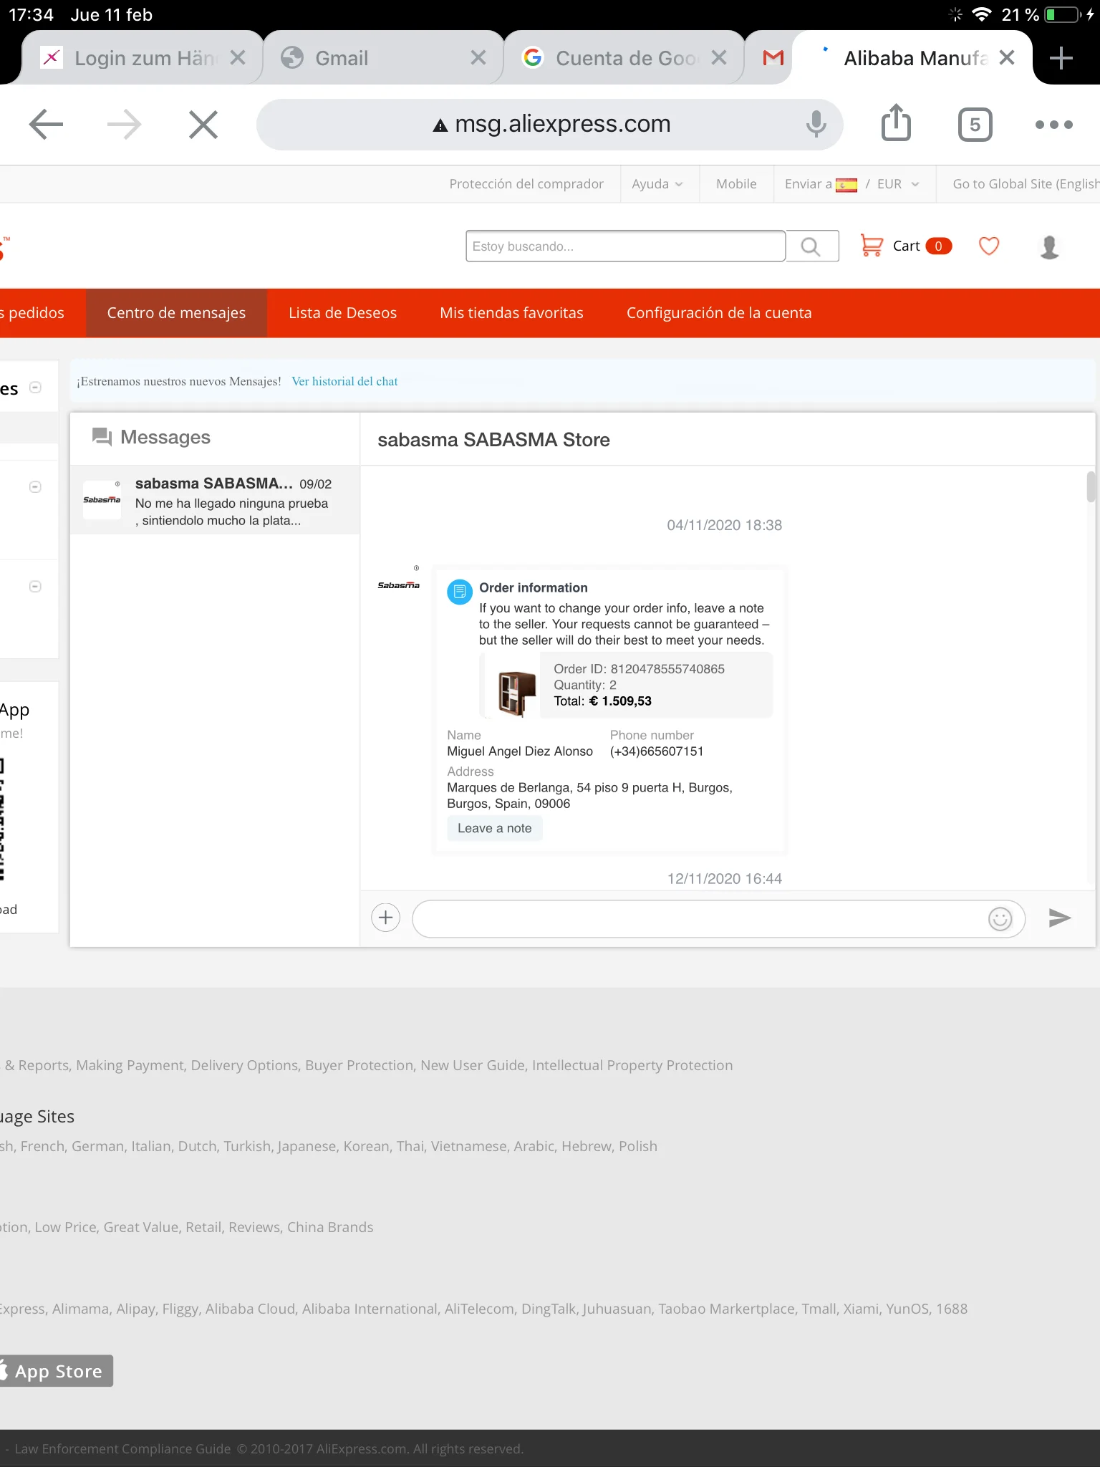This screenshot has width=1100, height=1467.
Task: Switch to the Login zum Händler tab
Action: (143, 58)
